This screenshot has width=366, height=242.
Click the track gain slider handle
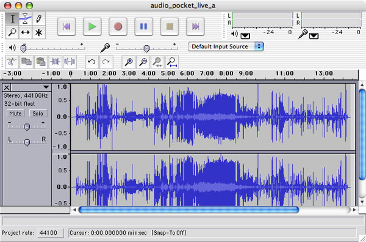(27, 127)
